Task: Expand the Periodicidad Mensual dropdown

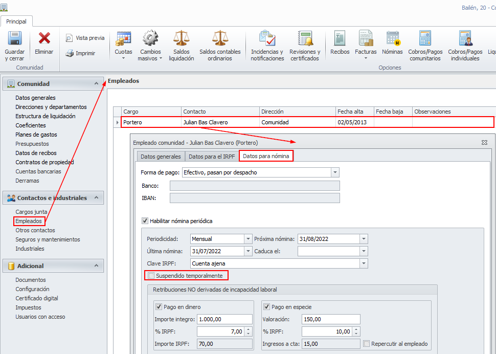Action: [249, 239]
